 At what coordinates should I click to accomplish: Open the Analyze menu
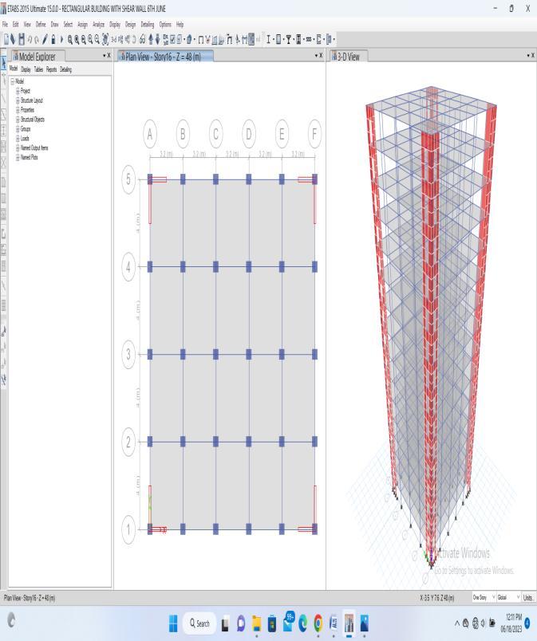[99, 25]
